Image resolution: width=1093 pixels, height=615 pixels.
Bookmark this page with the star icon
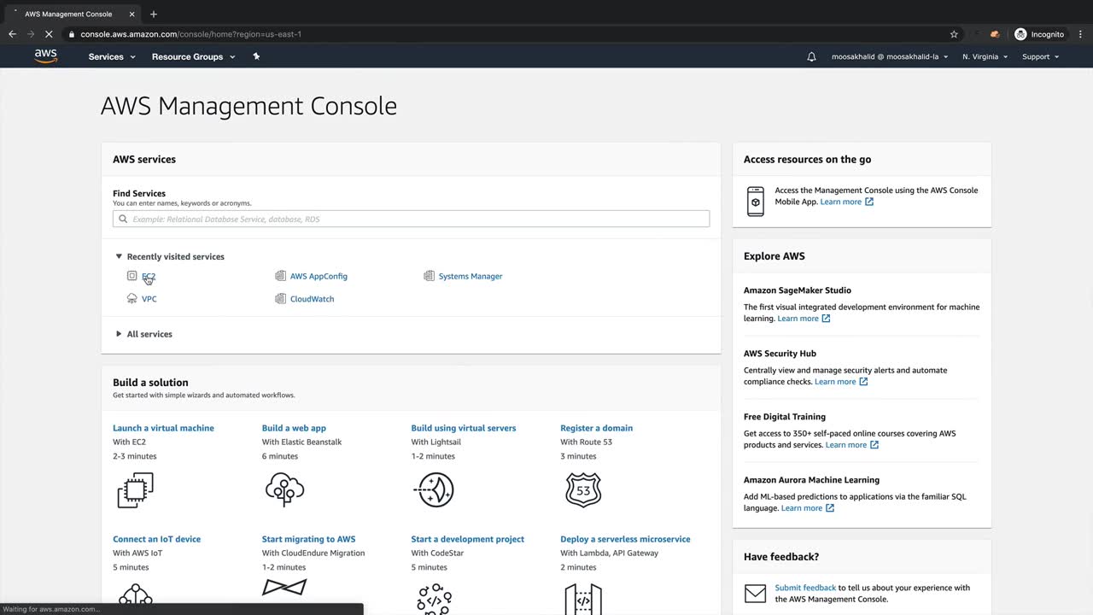(x=954, y=34)
